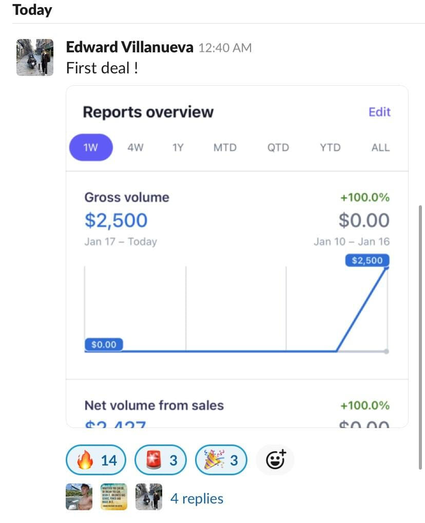Screen dimensions: 425x523
Task: Toggle the red siren emoji reaction
Action: (160, 460)
